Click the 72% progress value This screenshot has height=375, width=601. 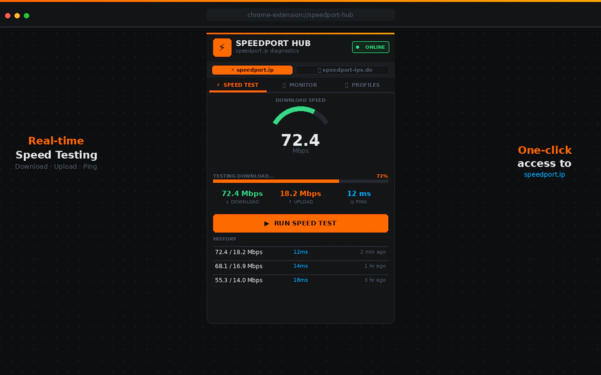[x=382, y=176]
